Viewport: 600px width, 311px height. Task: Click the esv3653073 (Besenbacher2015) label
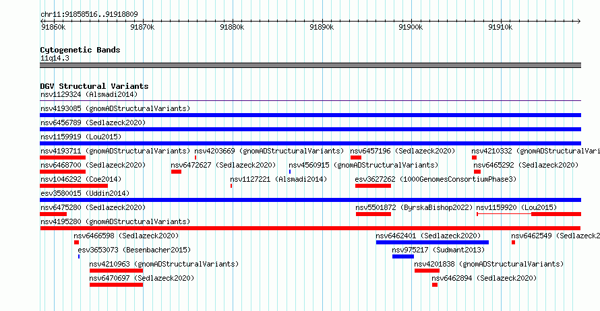click(x=134, y=250)
